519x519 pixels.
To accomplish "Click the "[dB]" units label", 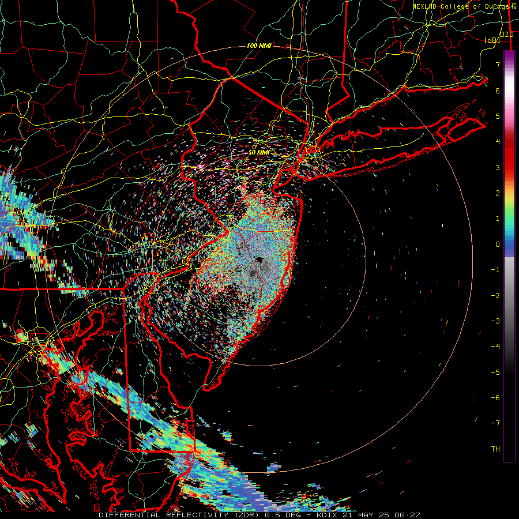I will 492,40.
